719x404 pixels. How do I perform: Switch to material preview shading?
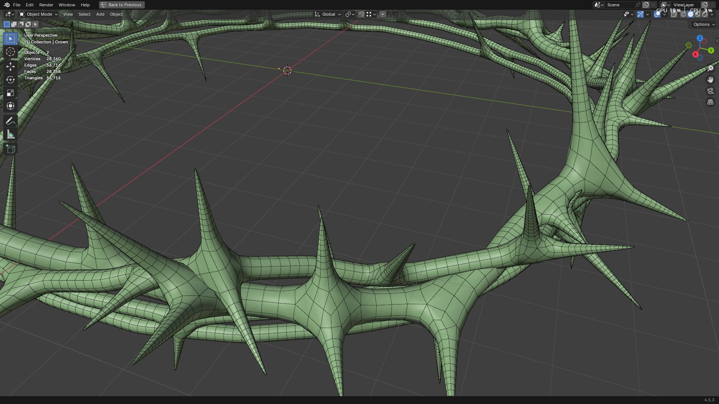point(698,14)
